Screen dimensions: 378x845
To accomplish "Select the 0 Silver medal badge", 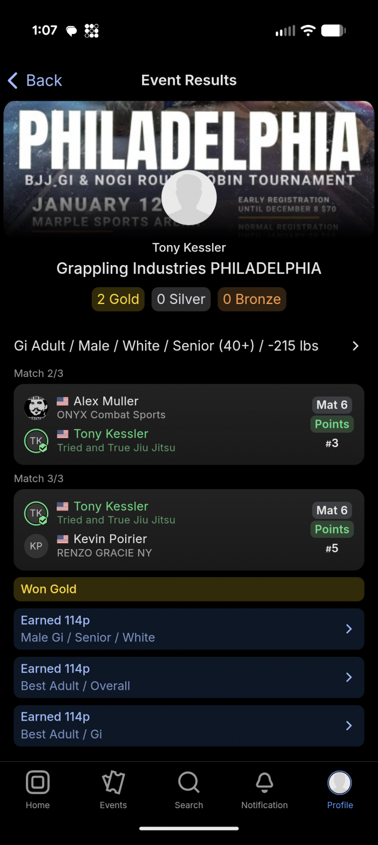I will (181, 299).
